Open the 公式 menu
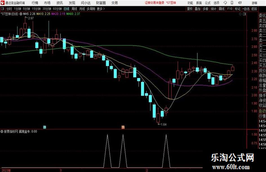266x172 pixels. 208,3
